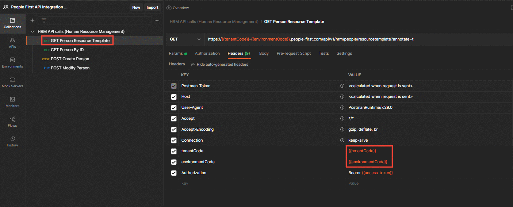513x207 pixels.
Task: Open the three-dots options above collections
Action: click(x=157, y=20)
